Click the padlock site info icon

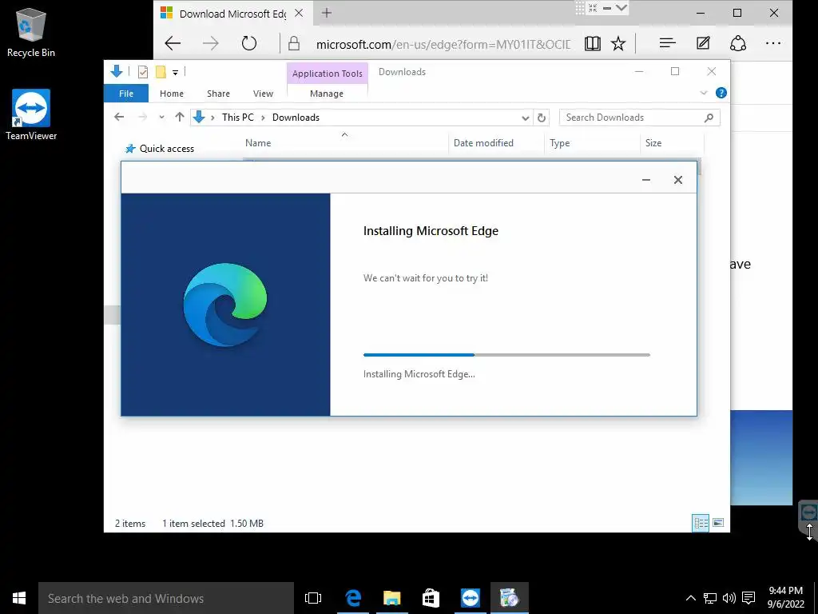(294, 43)
